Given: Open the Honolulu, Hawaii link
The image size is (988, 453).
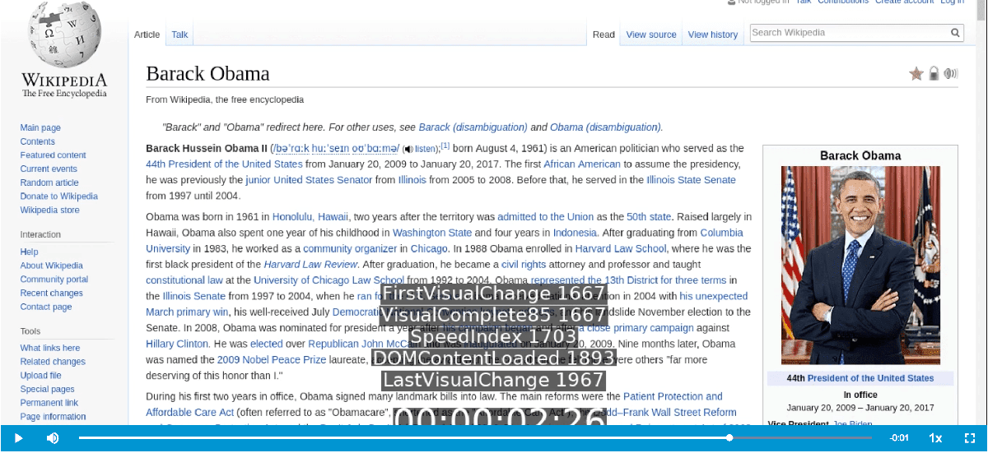Looking at the screenshot, I should [x=310, y=217].
